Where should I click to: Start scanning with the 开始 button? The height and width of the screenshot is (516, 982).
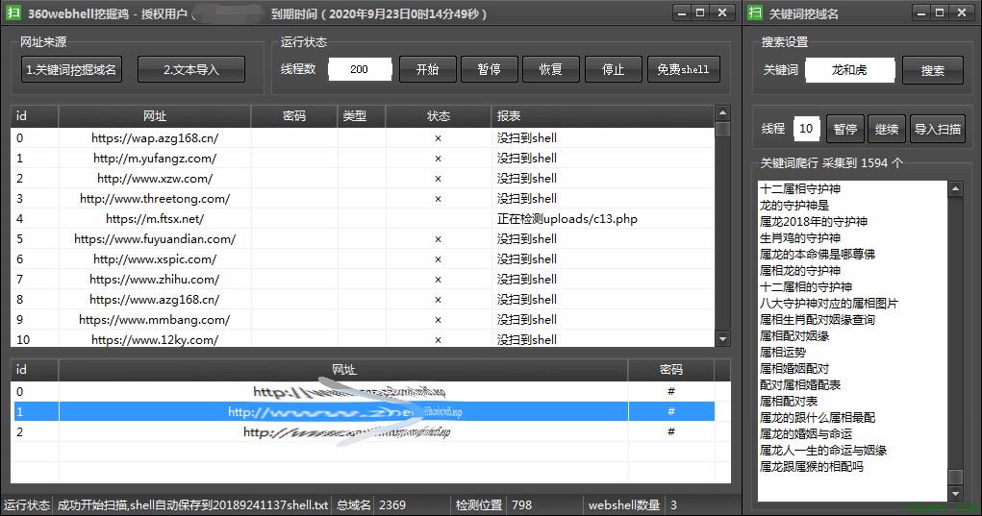[x=428, y=69]
